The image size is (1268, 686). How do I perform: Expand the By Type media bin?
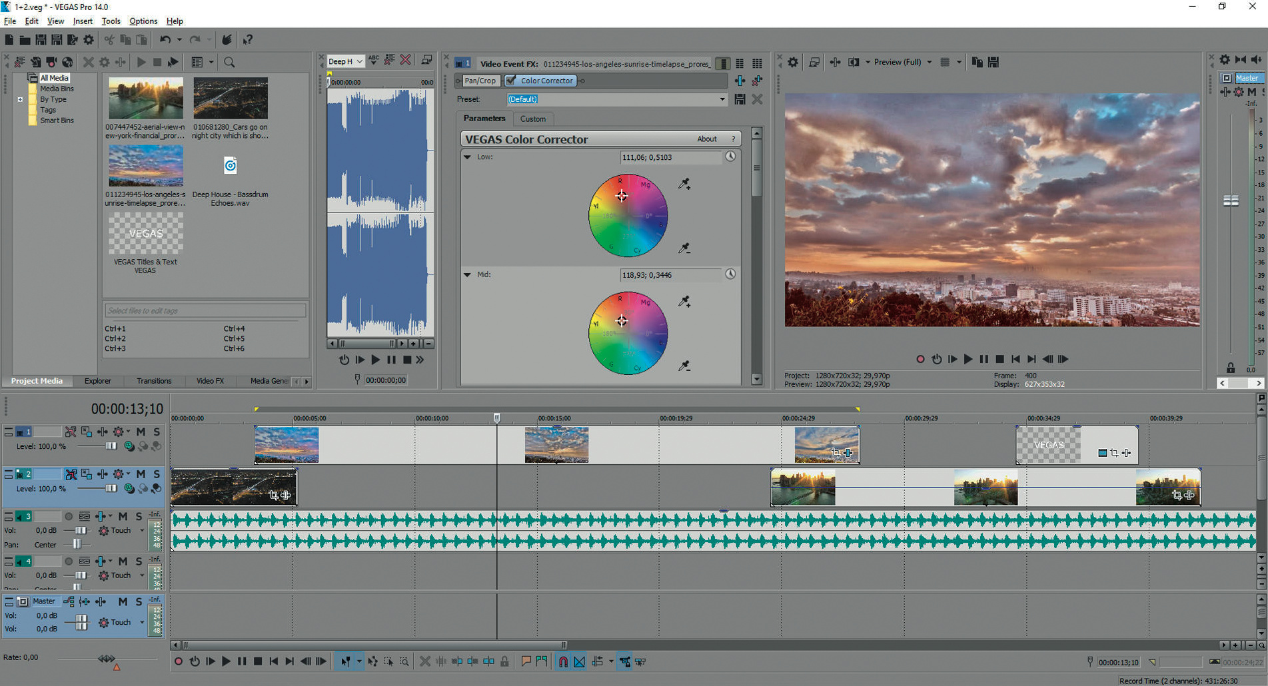[20, 99]
